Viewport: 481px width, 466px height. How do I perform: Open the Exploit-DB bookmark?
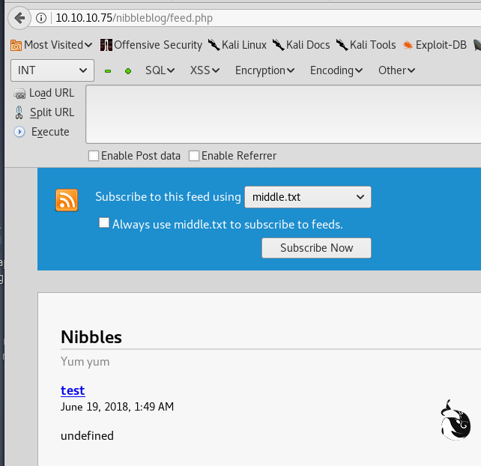point(438,45)
